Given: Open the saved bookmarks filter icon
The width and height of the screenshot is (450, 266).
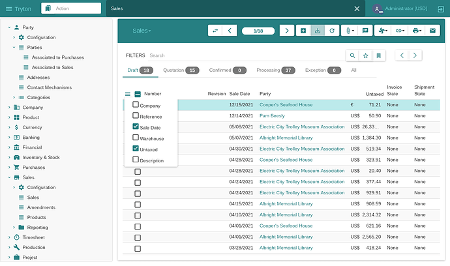Looking at the screenshot, I should [x=378, y=55].
